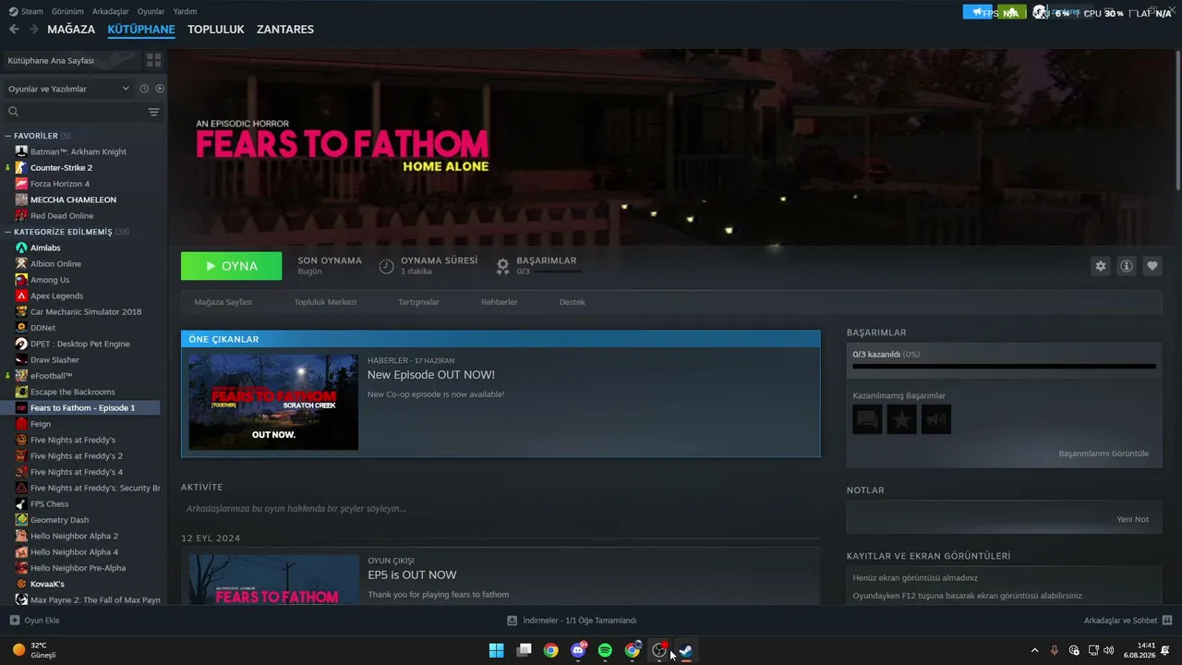
Task: Open friends list icon at bottom right
Action: click(x=1167, y=621)
